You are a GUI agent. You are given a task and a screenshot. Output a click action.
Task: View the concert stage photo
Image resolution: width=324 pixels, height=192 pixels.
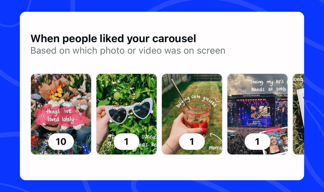257,114
